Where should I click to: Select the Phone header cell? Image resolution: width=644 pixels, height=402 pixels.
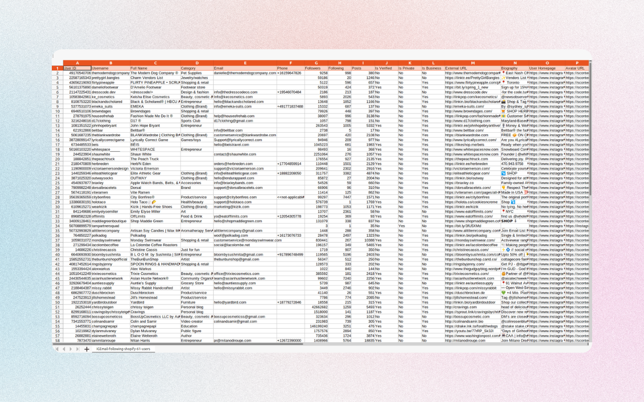[290, 68]
